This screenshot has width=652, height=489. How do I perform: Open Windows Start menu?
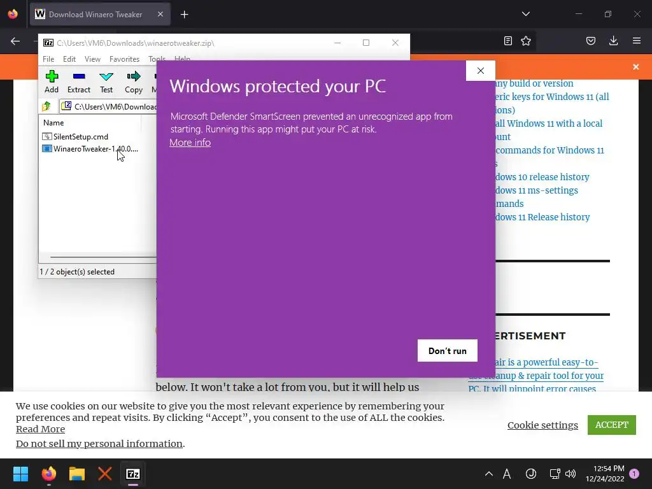click(x=20, y=474)
